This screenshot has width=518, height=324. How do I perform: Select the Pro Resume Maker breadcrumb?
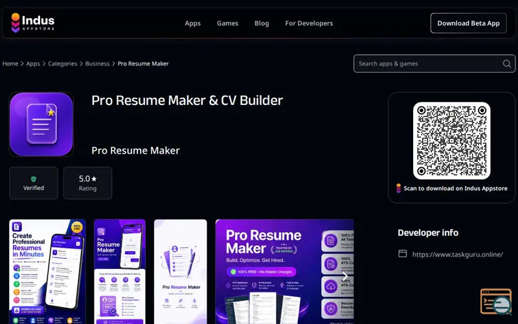click(143, 64)
